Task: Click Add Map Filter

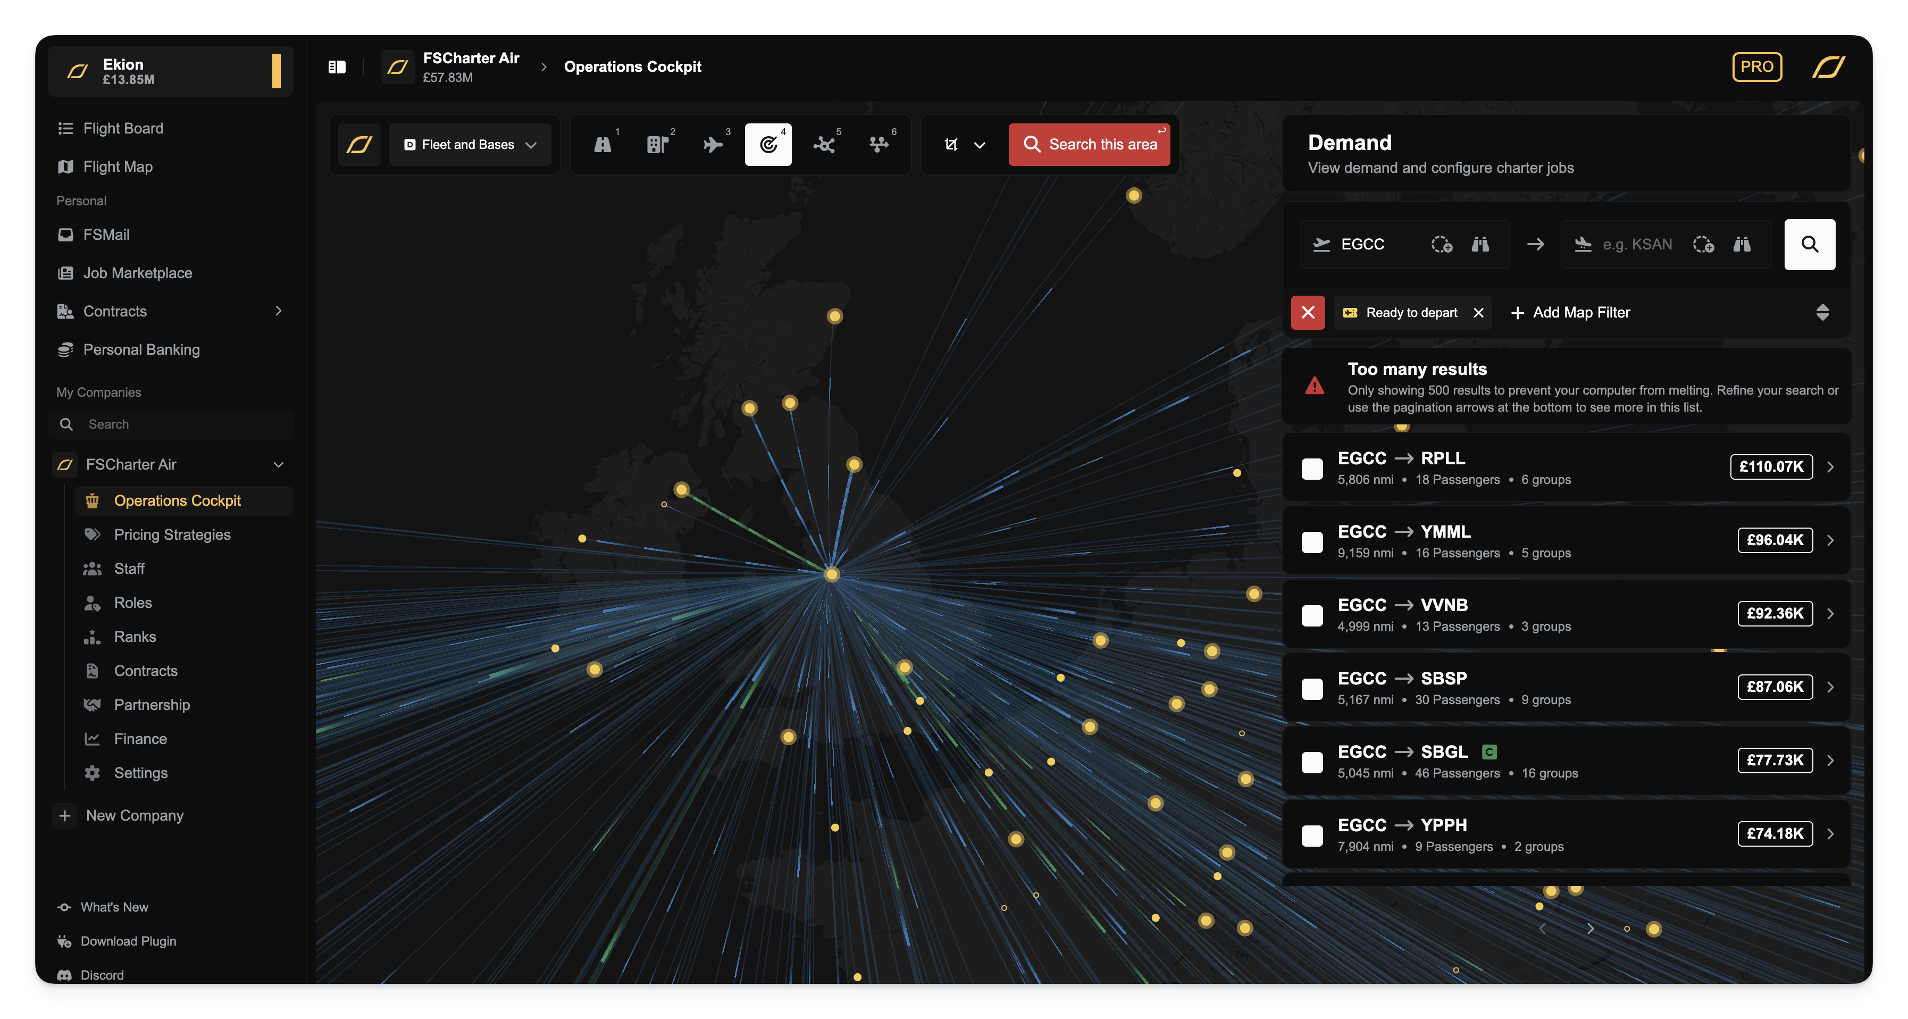Action: coord(1570,313)
